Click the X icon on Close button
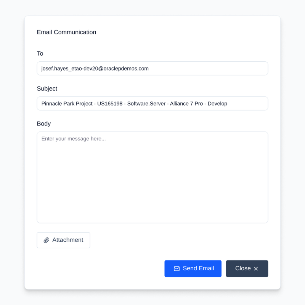 click(x=256, y=269)
